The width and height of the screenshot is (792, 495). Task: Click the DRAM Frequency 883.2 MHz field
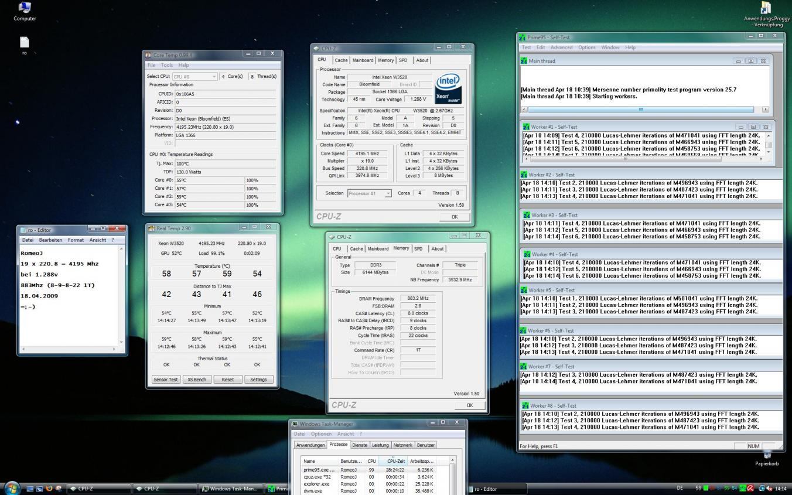418,299
